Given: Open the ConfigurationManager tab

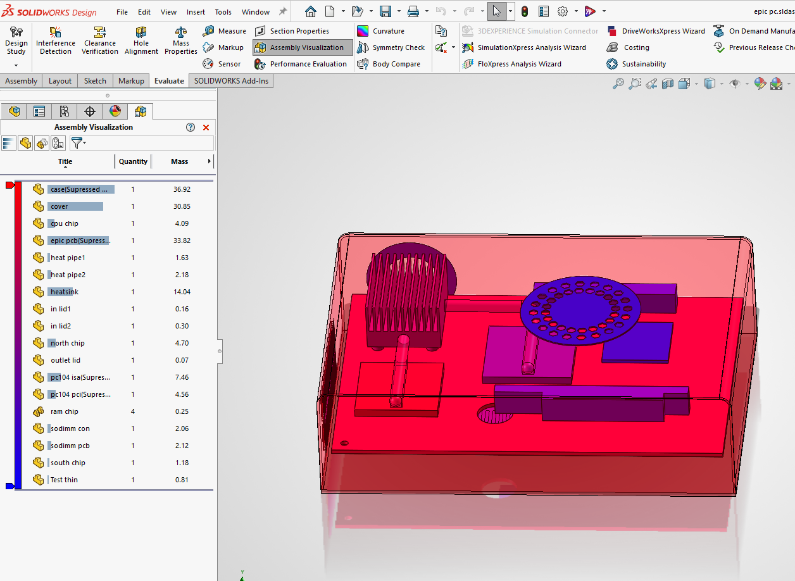Looking at the screenshot, I should 65,111.
